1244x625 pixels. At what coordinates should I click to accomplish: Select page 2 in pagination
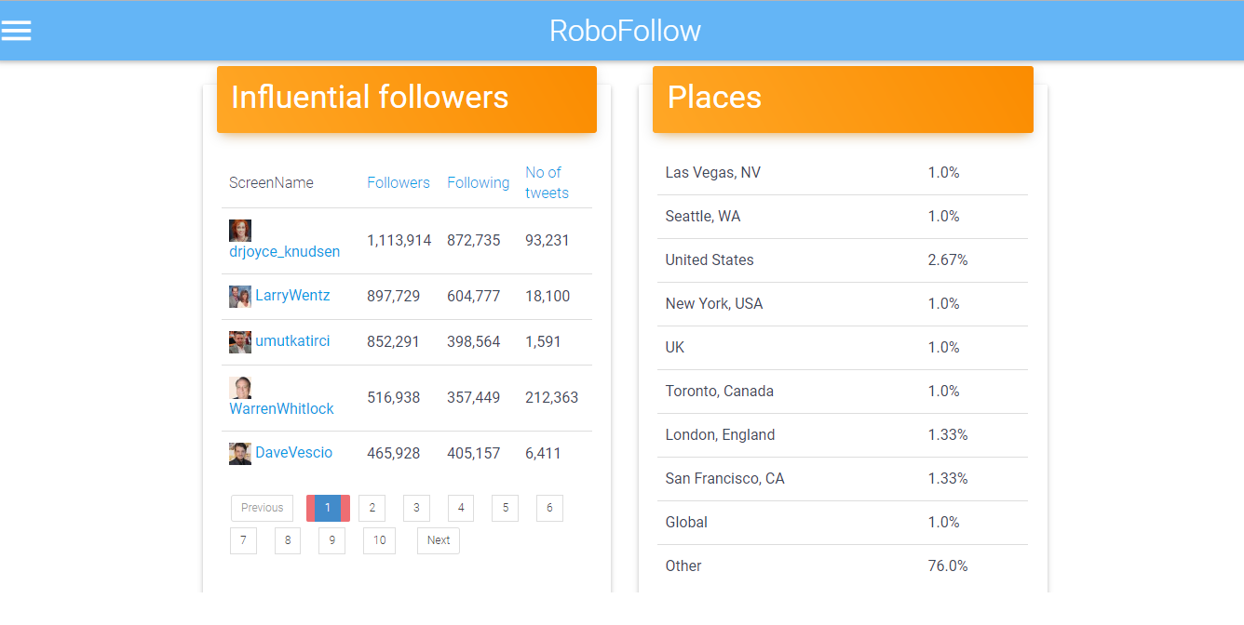click(372, 508)
